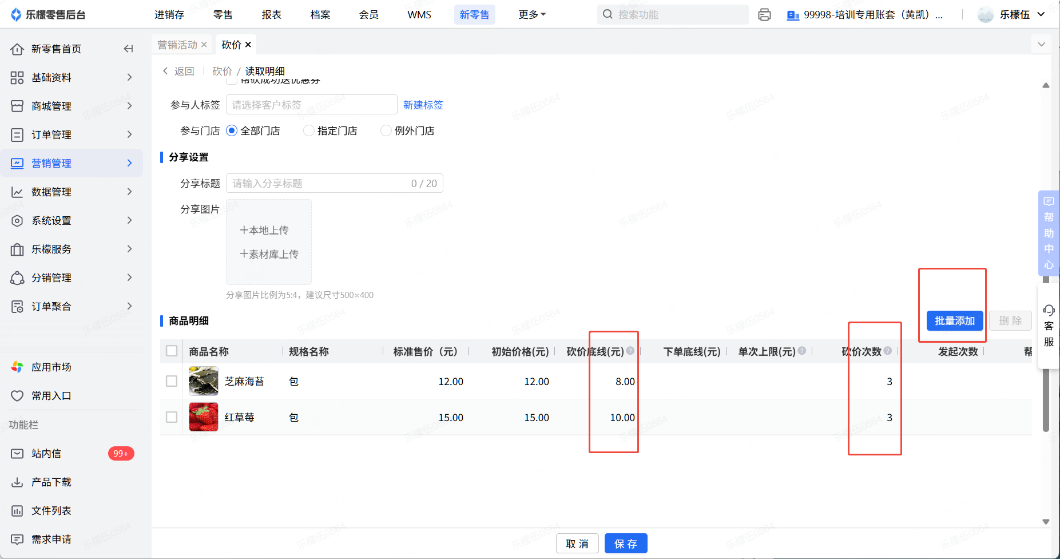Open the 帮助中心 side panel
The image size is (1060, 559).
(1049, 233)
